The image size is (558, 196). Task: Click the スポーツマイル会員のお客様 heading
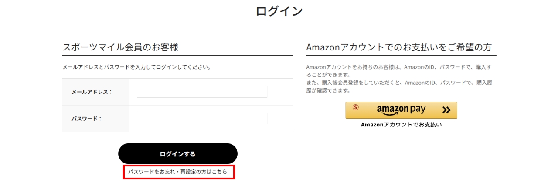pos(120,47)
